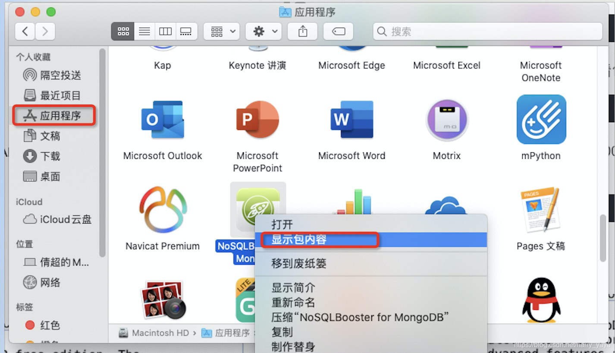This screenshot has height=353, width=615.
Task: Select 应用程序 in the sidebar
Action: tap(53, 116)
